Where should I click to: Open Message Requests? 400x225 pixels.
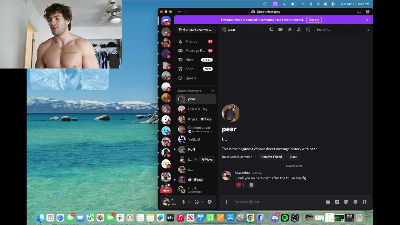[196, 51]
